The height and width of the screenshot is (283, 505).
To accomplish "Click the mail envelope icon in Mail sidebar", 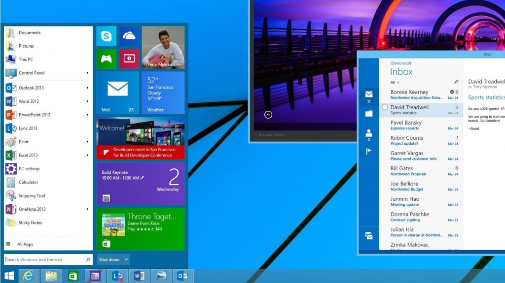I will point(369,94).
